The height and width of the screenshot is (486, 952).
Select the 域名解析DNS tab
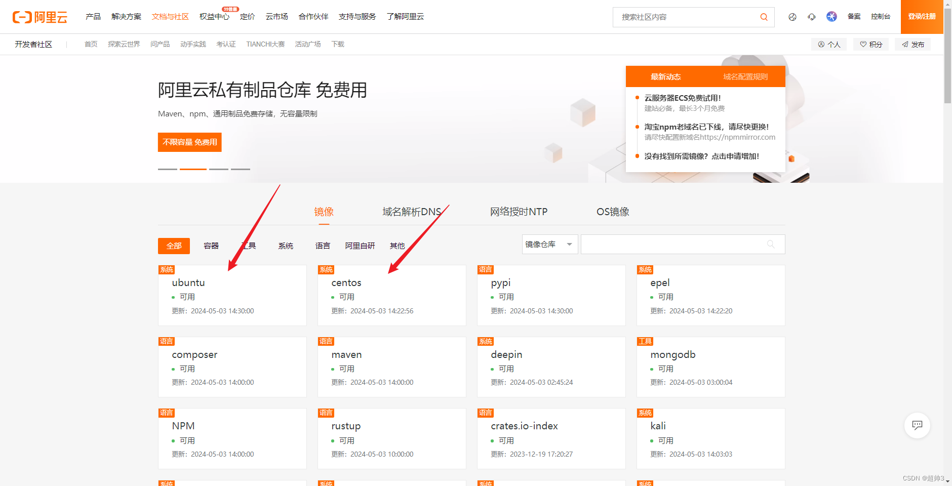click(x=412, y=212)
